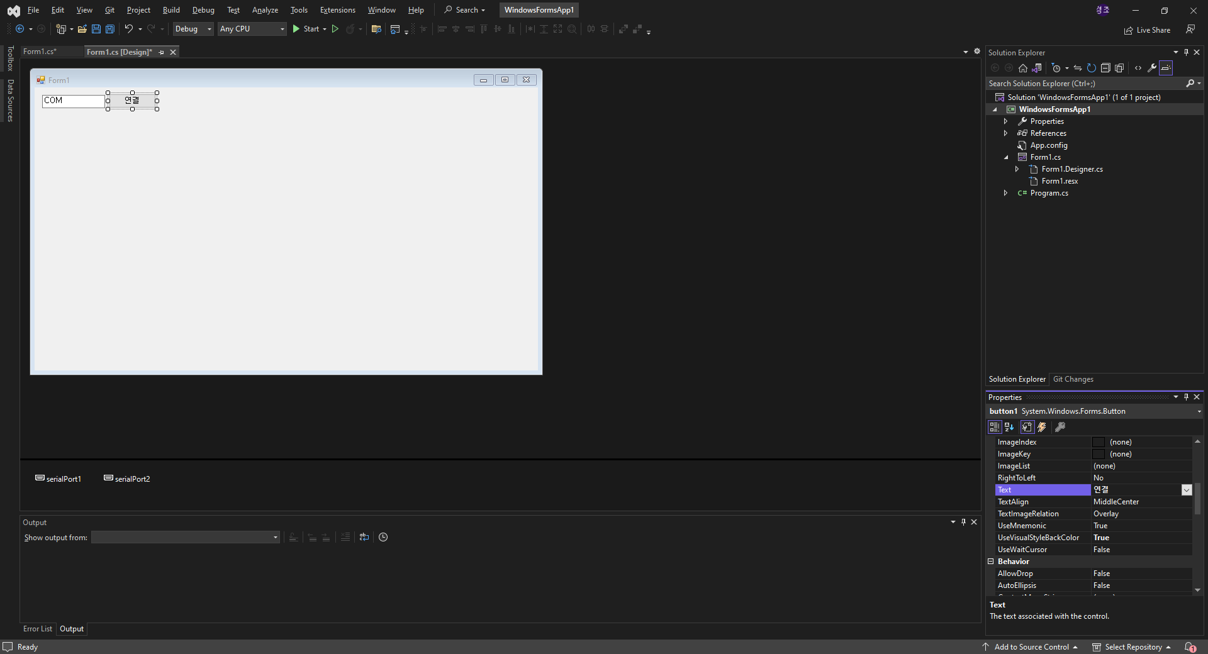The height and width of the screenshot is (654, 1208).
Task: Pin the Solution Explorer panel
Action: (1187, 52)
